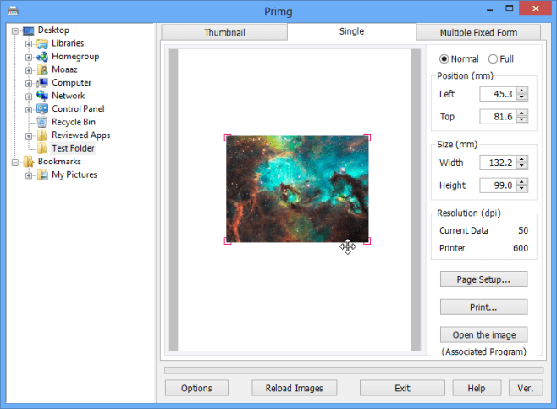This screenshot has width=557, height=409.
Task: Increase the Height size value
Action: click(521, 182)
